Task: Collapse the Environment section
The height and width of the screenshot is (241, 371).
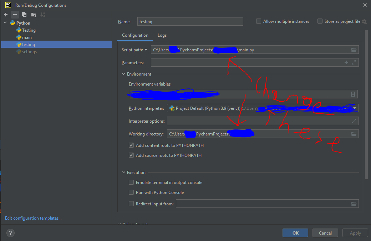Action: [x=124, y=74]
